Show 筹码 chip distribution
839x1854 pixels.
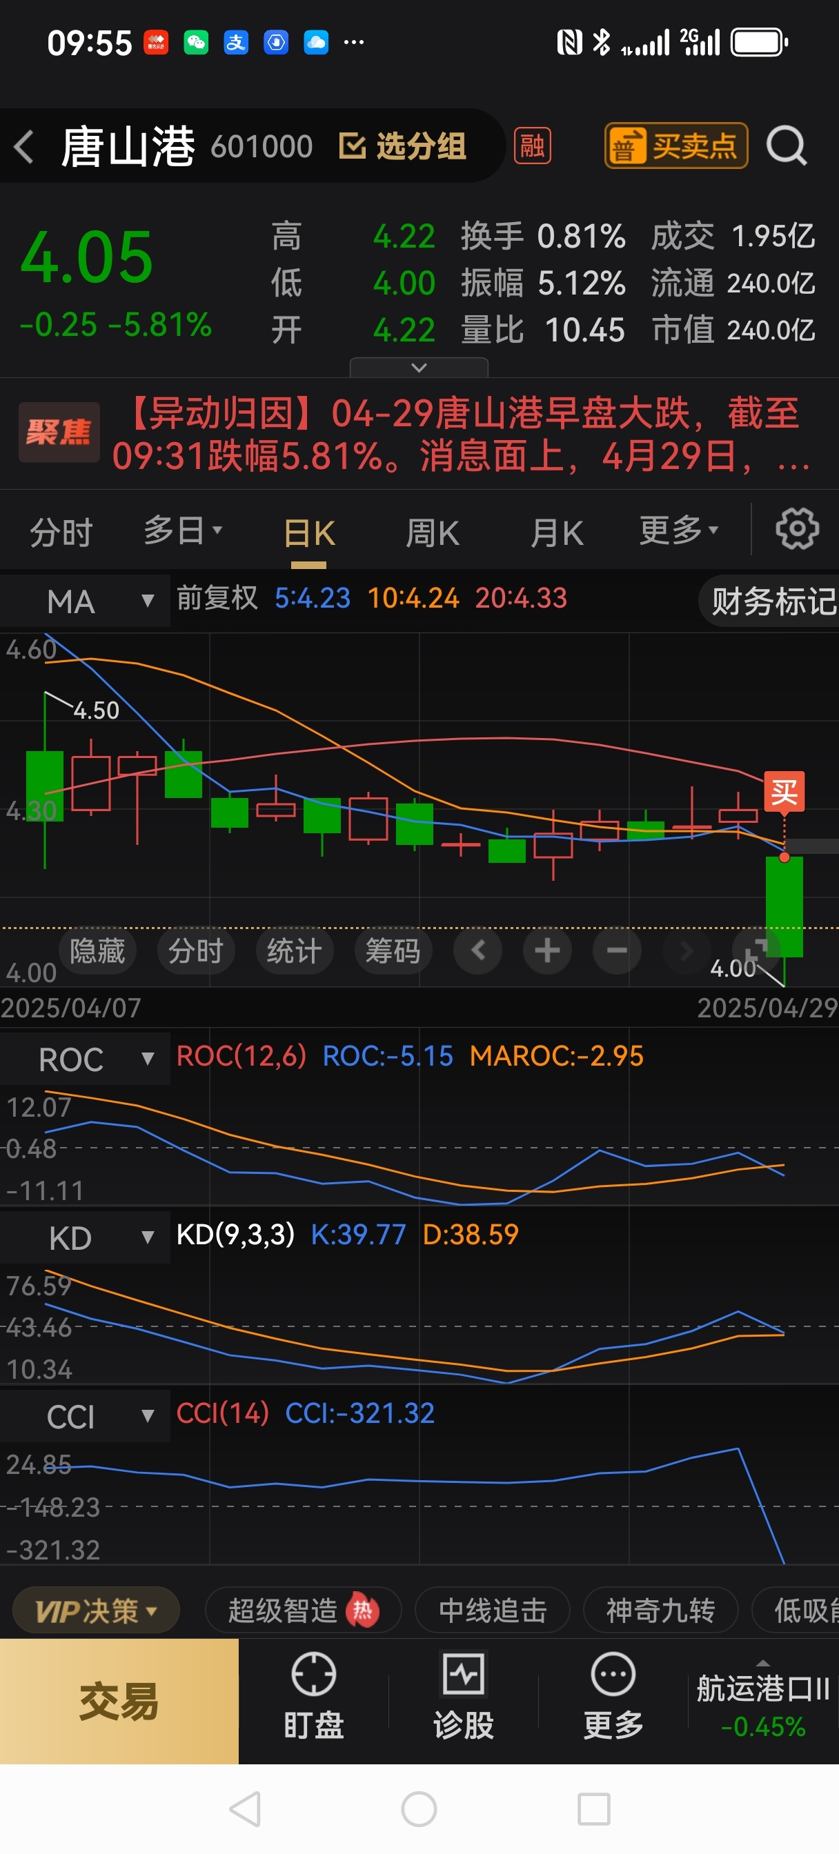393,950
